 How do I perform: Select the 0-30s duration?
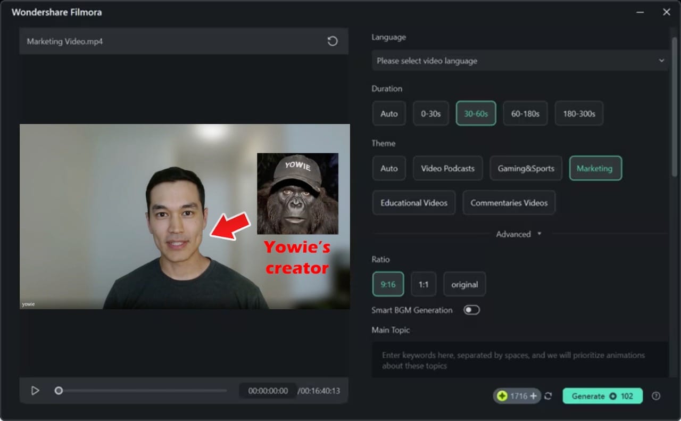[431, 113]
